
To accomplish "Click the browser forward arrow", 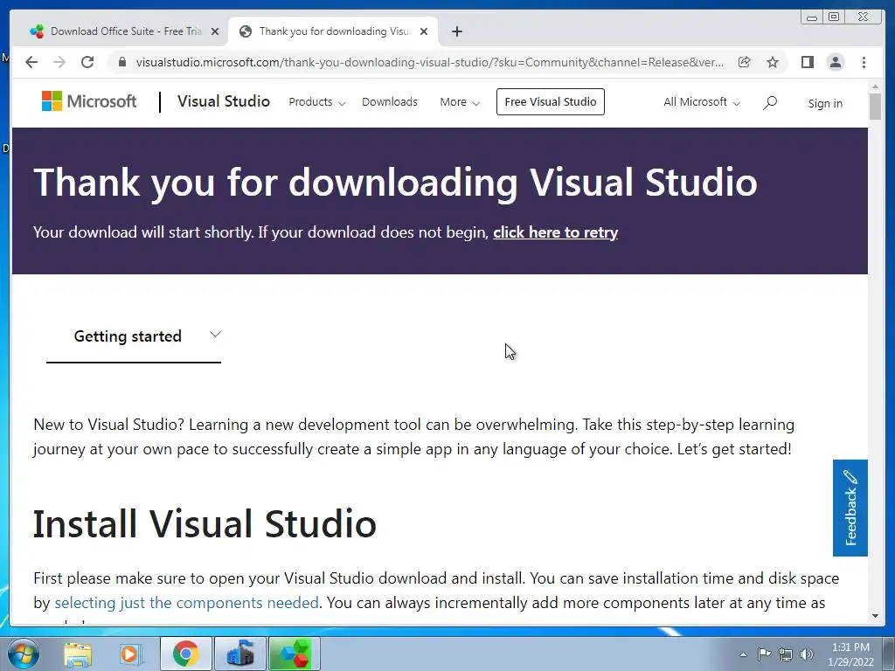I will [59, 62].
